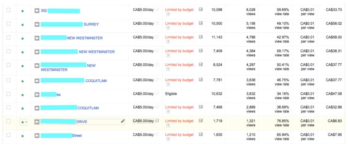Image resolution: width=348 pixels, height=147 pixels.
Task: Click green status dot of Eligible campaign row
Action: coord(23,95)
